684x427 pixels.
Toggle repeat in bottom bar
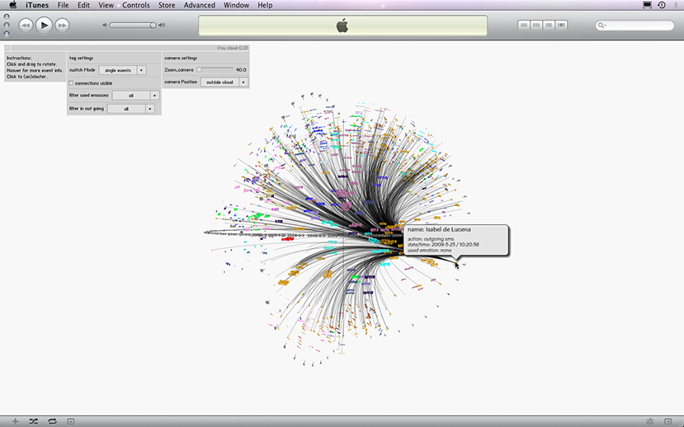tap(52, 421)
